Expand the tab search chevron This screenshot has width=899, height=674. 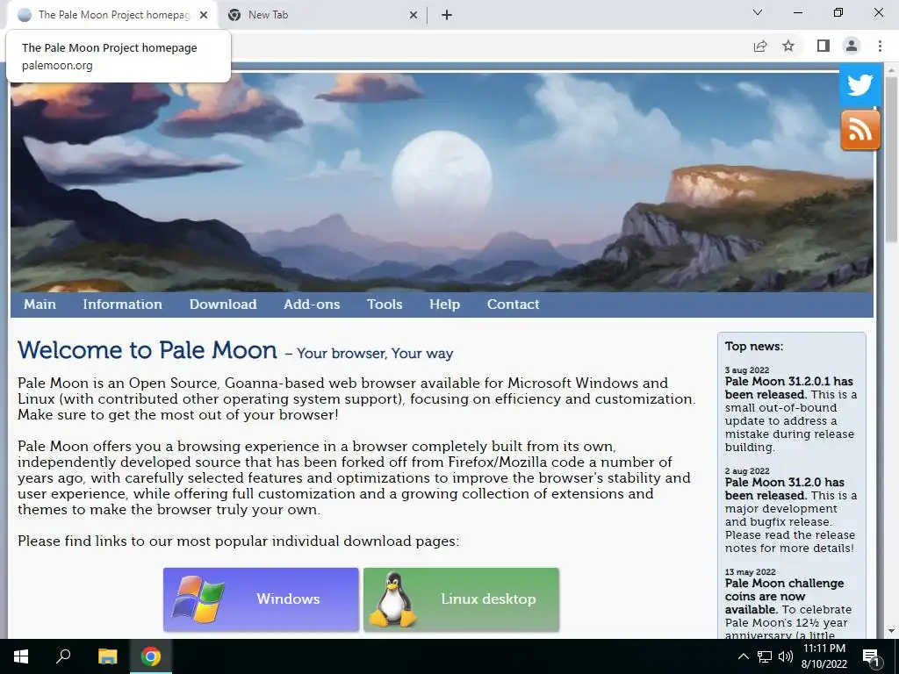tap(758, 12)
